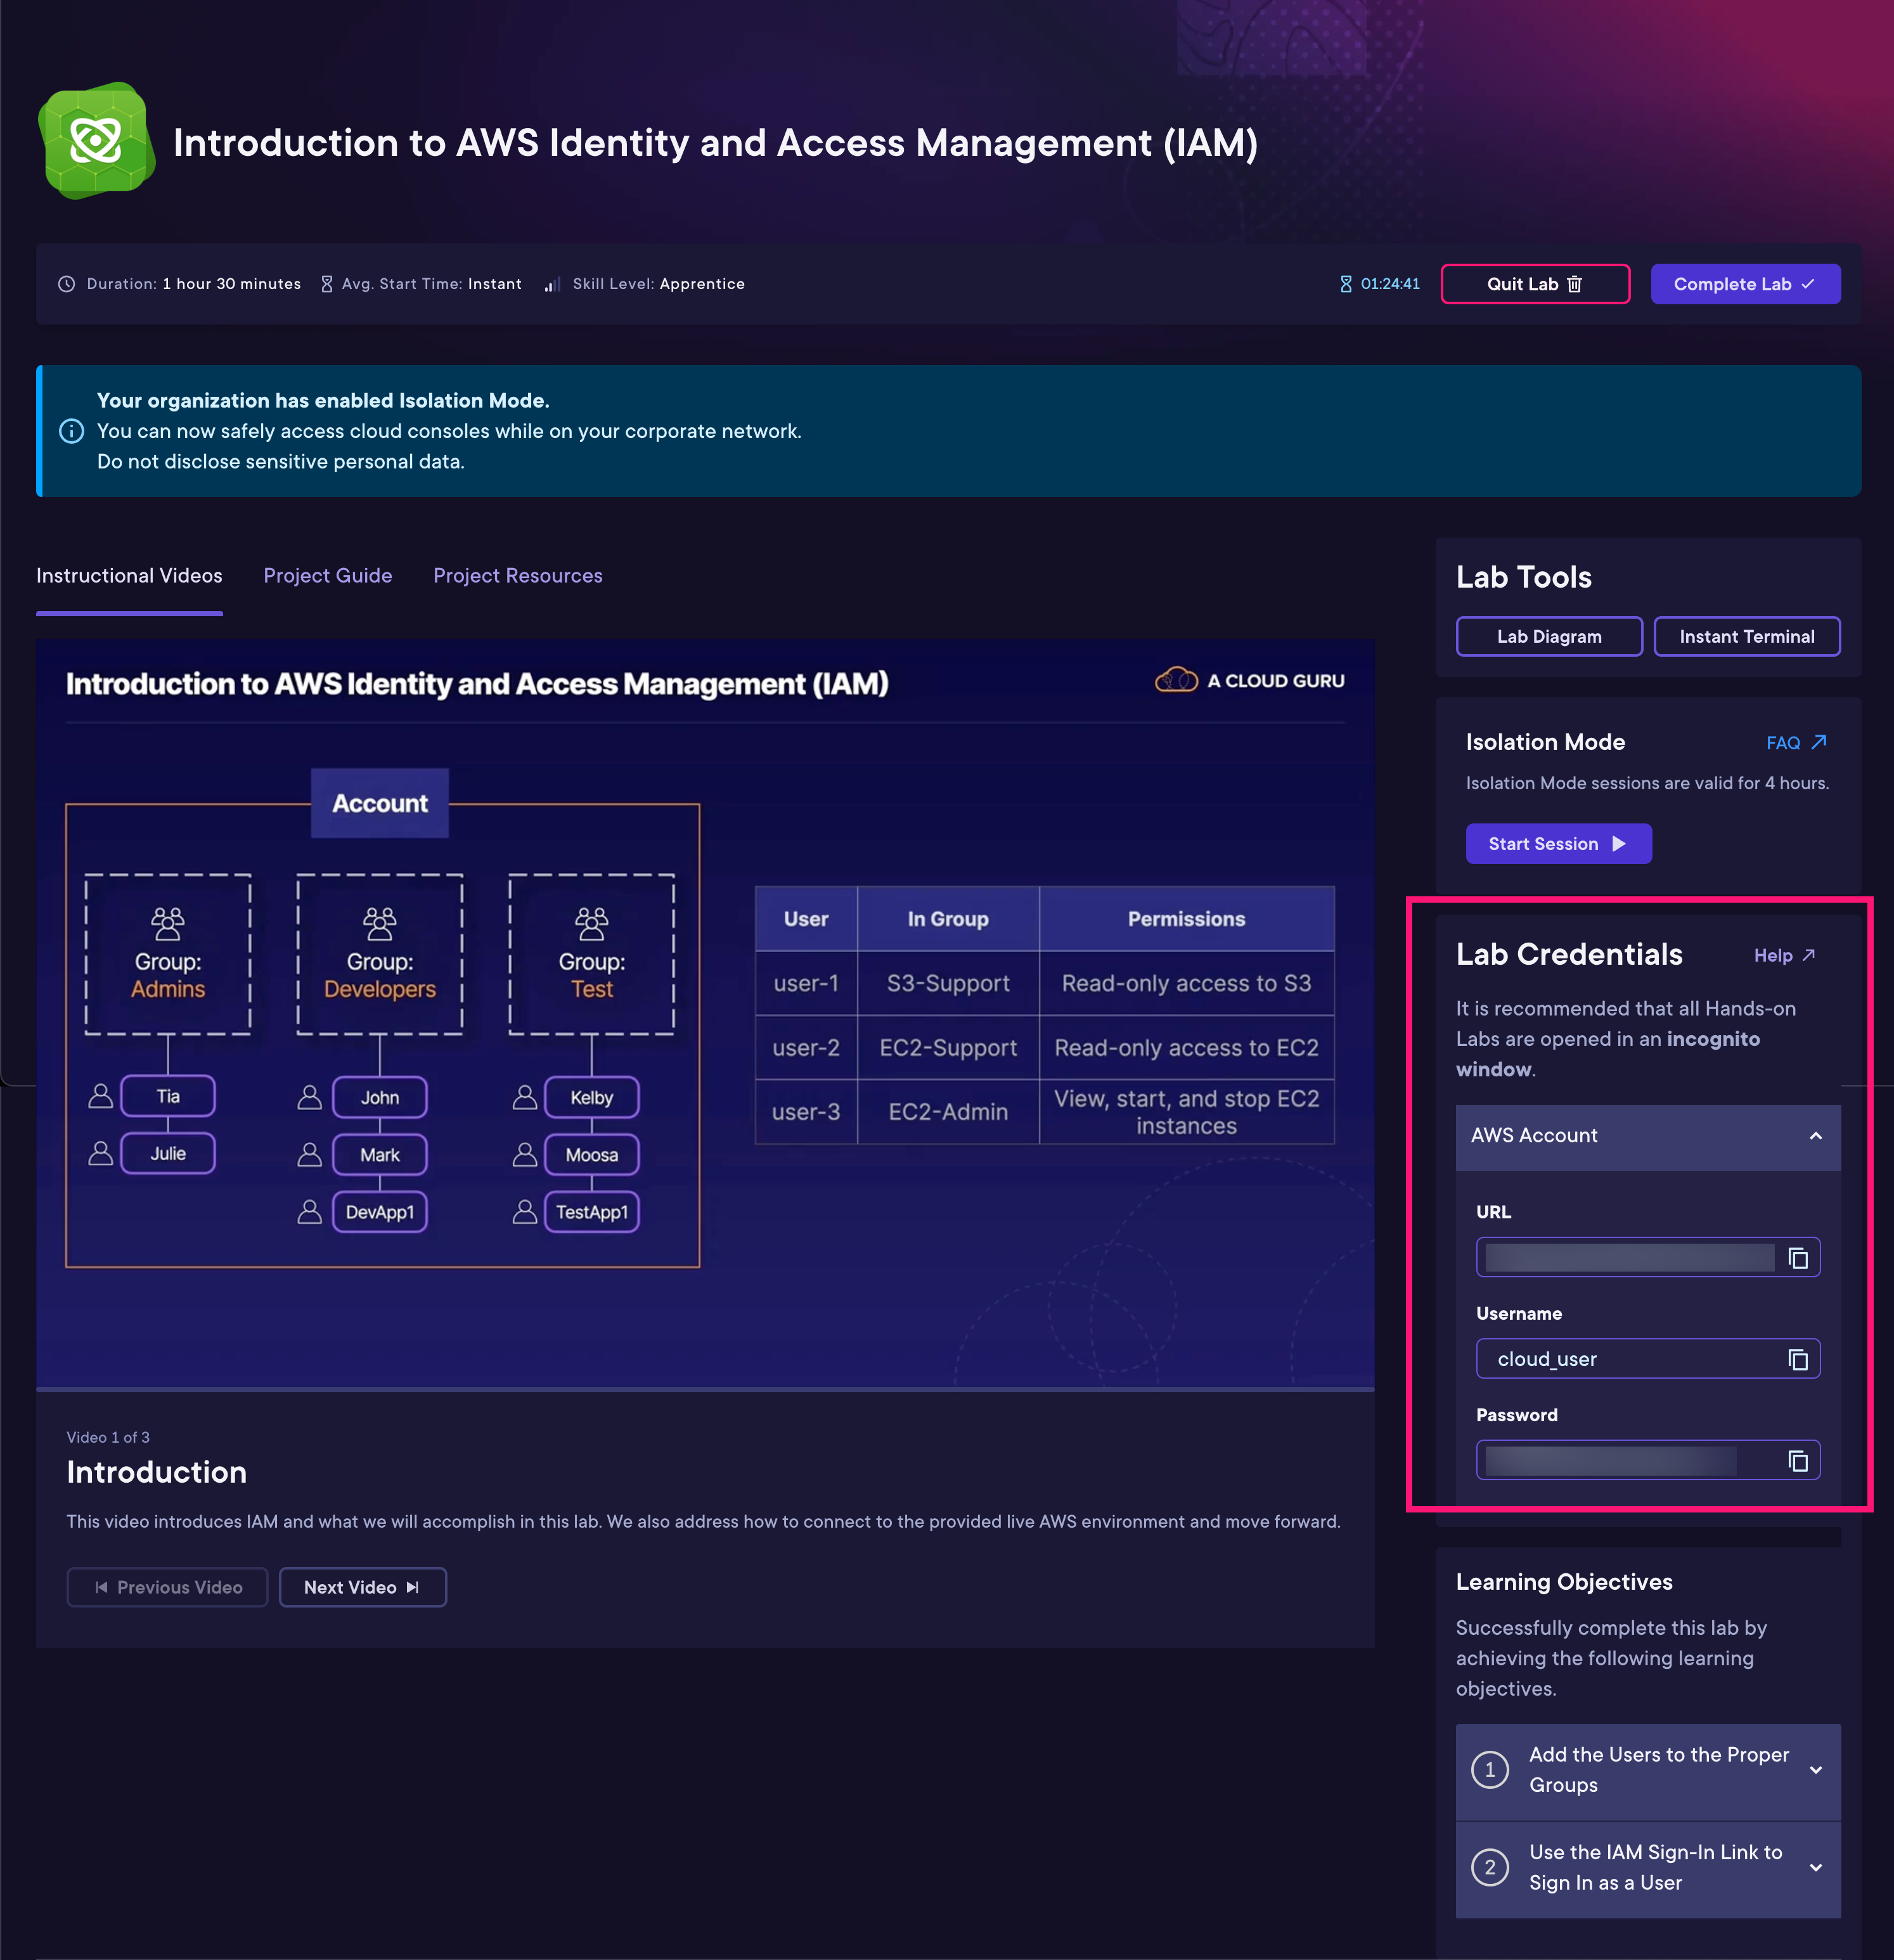
Task: Open Lab Credentials Help link
Action: point(1783,955)
